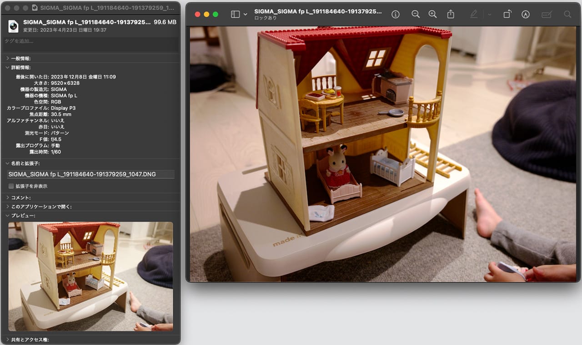582x345 pixels.
Task: Collapse the 詳細情報 section
Action: pos(7,68)
